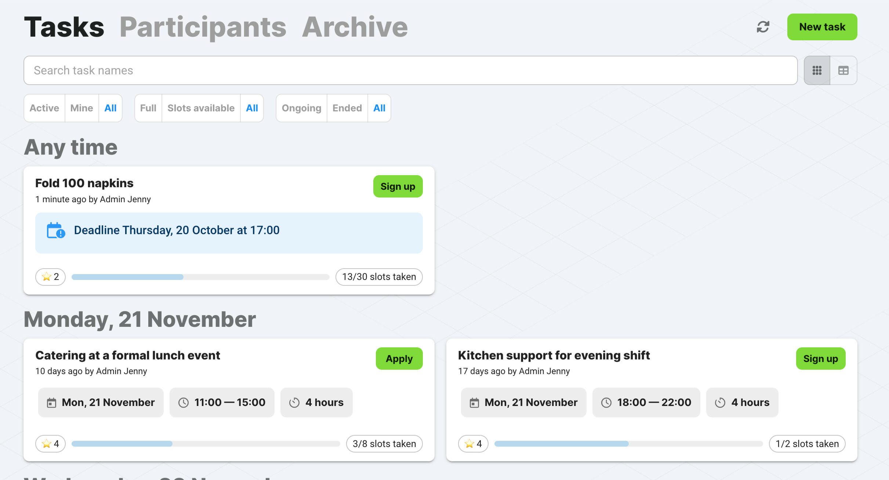Switch to the Archive tab
889x480 pixels.
[x=355, y=26]
